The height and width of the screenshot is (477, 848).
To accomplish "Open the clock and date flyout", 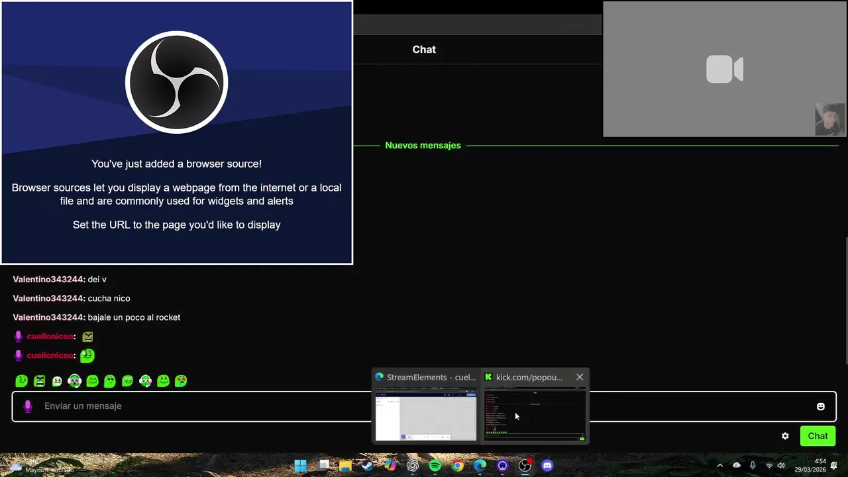I will pyautogui.click(x=810, y=466).
